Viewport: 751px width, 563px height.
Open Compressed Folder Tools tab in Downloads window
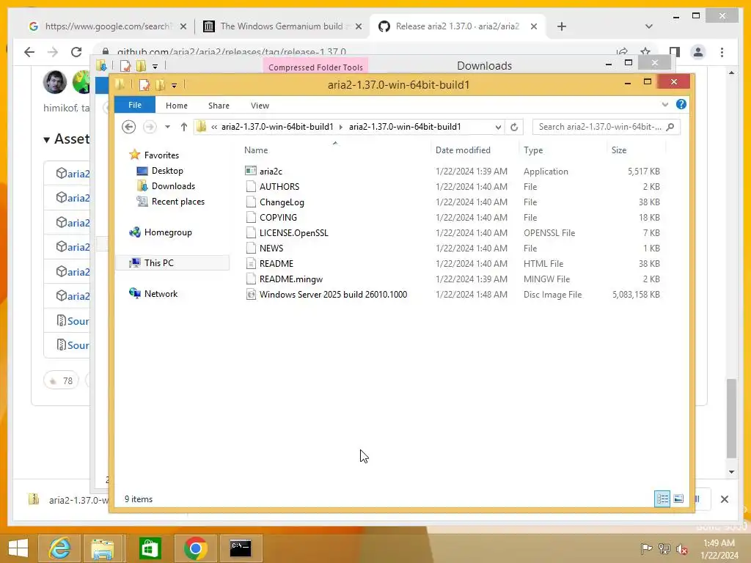[x=315, y=67]
